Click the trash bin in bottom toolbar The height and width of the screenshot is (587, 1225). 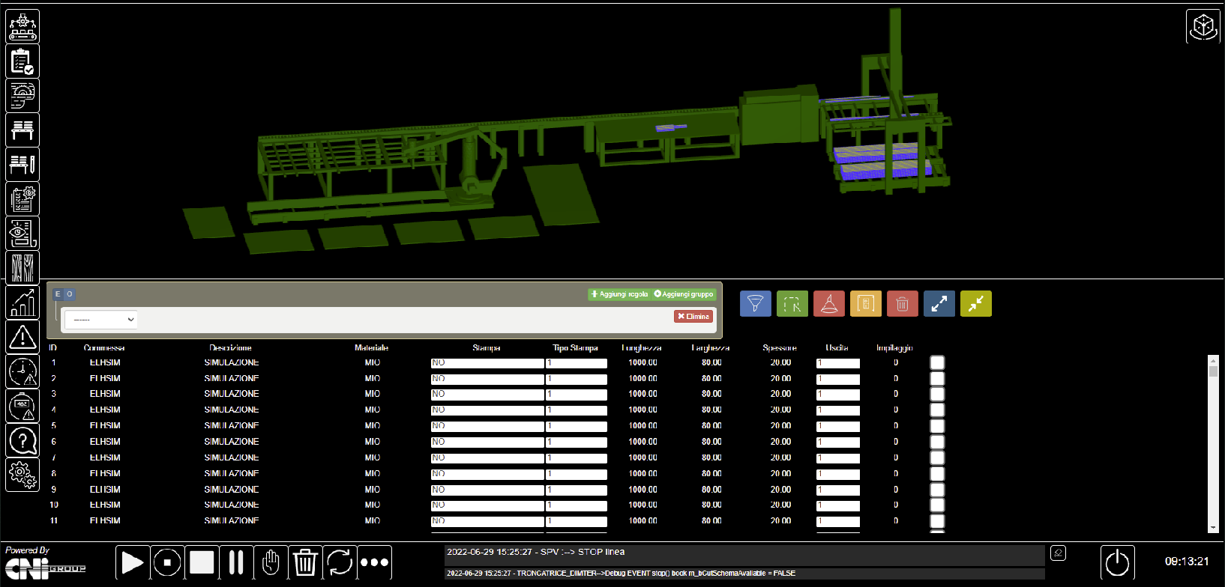coord(305,562)
